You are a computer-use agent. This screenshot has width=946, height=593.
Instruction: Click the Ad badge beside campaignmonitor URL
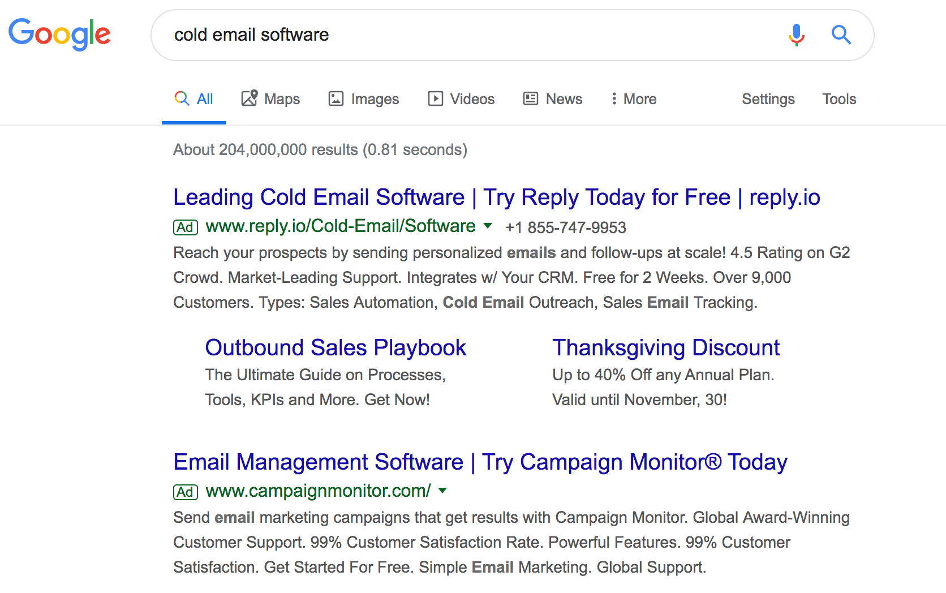click(x=186, y=492)
